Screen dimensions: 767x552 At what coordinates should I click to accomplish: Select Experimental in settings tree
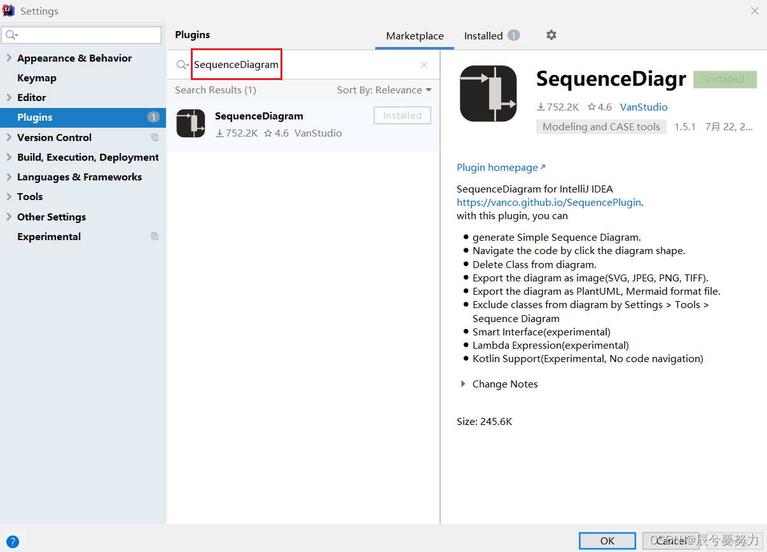click(x=49, y=236)
